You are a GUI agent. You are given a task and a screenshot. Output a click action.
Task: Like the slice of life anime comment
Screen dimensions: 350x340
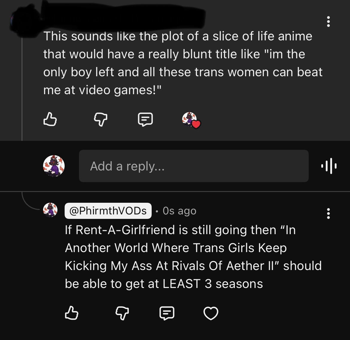coord(50,119)
